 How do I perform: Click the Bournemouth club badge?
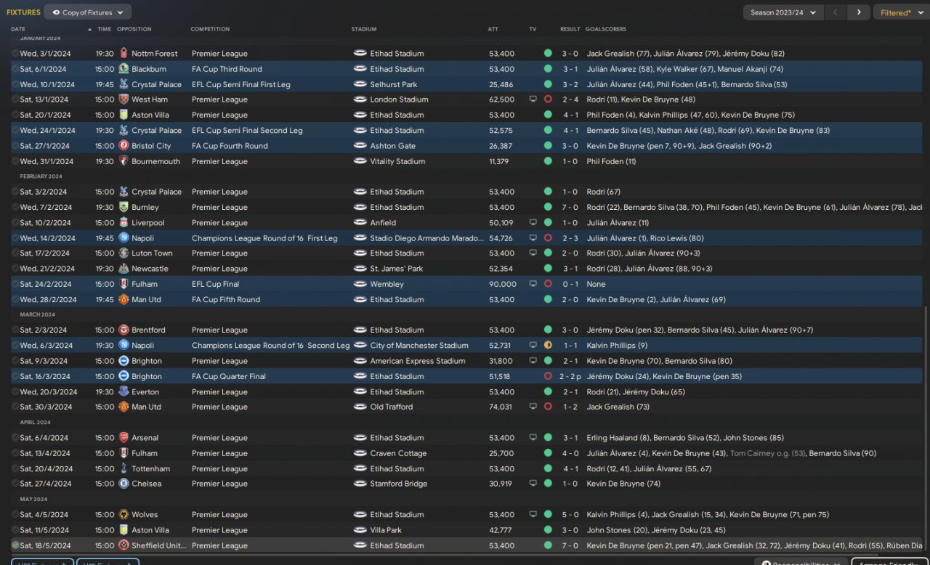(x=124, y=161)
